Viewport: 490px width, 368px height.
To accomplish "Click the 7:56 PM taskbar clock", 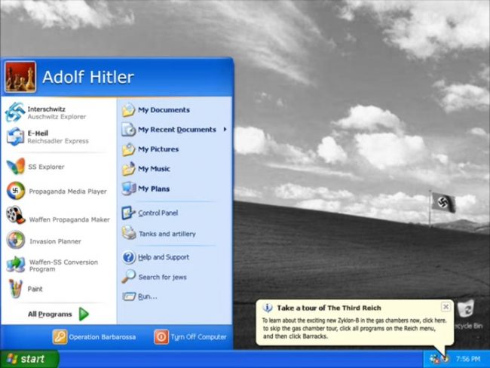I will [x=468, y=359].
